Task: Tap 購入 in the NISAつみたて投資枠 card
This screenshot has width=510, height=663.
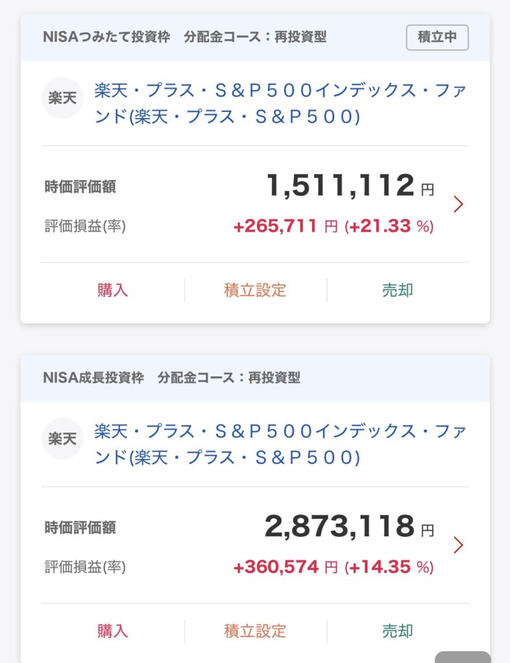Action: pyautogui.click(x=113, y=290)
